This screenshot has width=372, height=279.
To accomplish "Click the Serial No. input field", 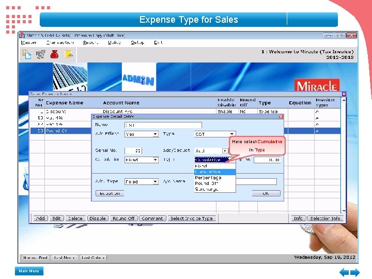I will (133, 151).
